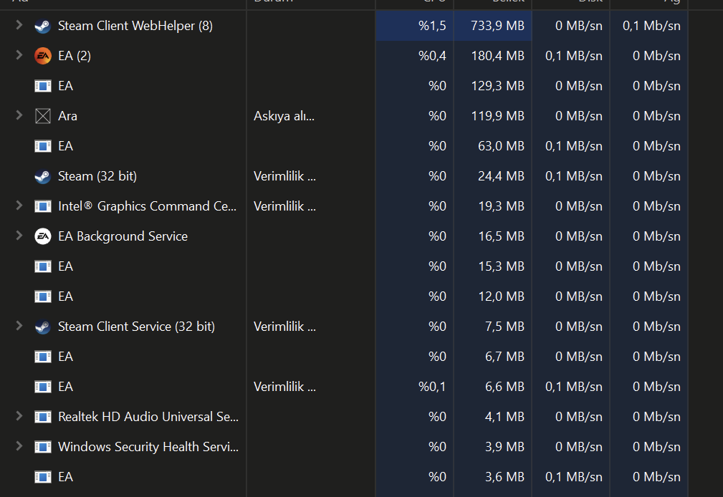Click the Steam (32 bit) process icon

tap(42, 176)
